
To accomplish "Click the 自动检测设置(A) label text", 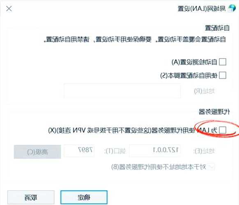I will click(x=194, y=62).
